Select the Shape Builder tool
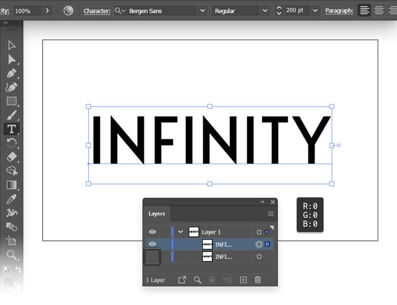Image resolution: width=397 pixels, height=305 pixels. click(x=11, y=171)
